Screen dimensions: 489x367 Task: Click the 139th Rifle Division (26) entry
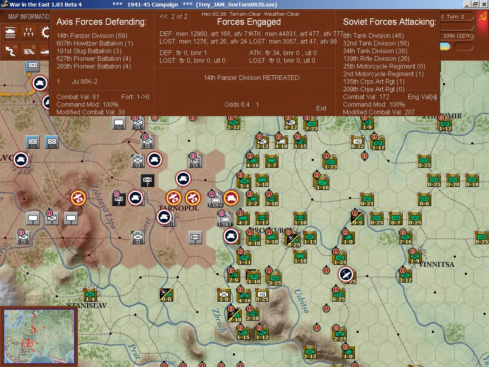pos(376,58)
